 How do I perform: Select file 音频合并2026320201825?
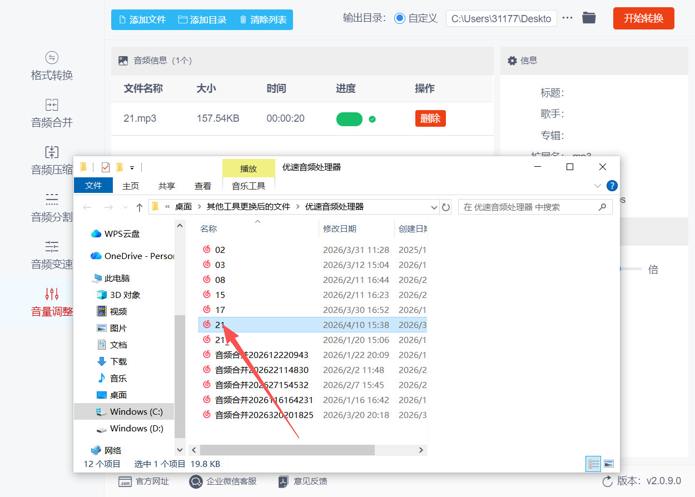click(x=264, y=415)
